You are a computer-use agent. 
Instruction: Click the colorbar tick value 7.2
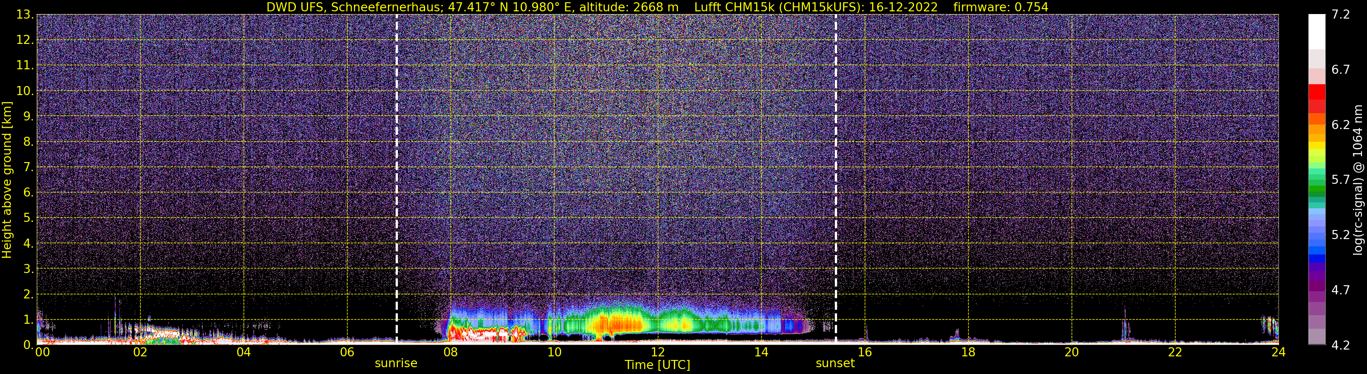pos(1341,14)
